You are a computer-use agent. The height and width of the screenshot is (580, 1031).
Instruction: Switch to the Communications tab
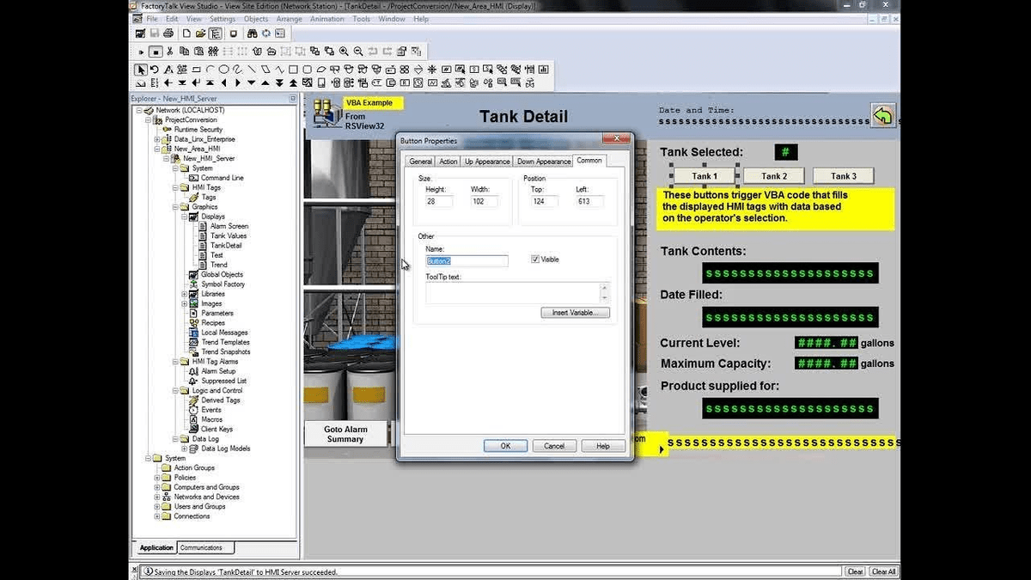pyautogui.click(x=204, y=547)
